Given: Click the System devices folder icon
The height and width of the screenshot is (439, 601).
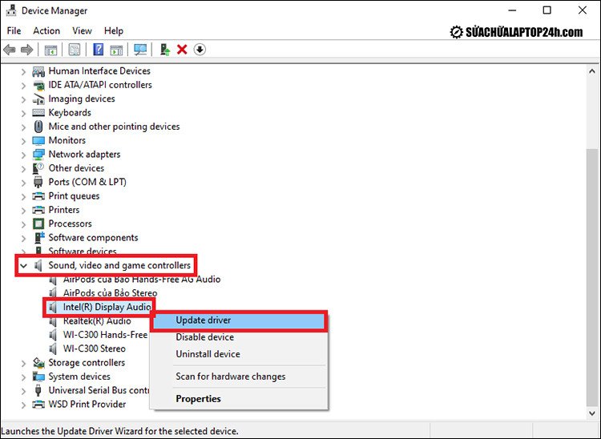Looking at the screenshot, I should pyautogui.click(x=38, y=377).
